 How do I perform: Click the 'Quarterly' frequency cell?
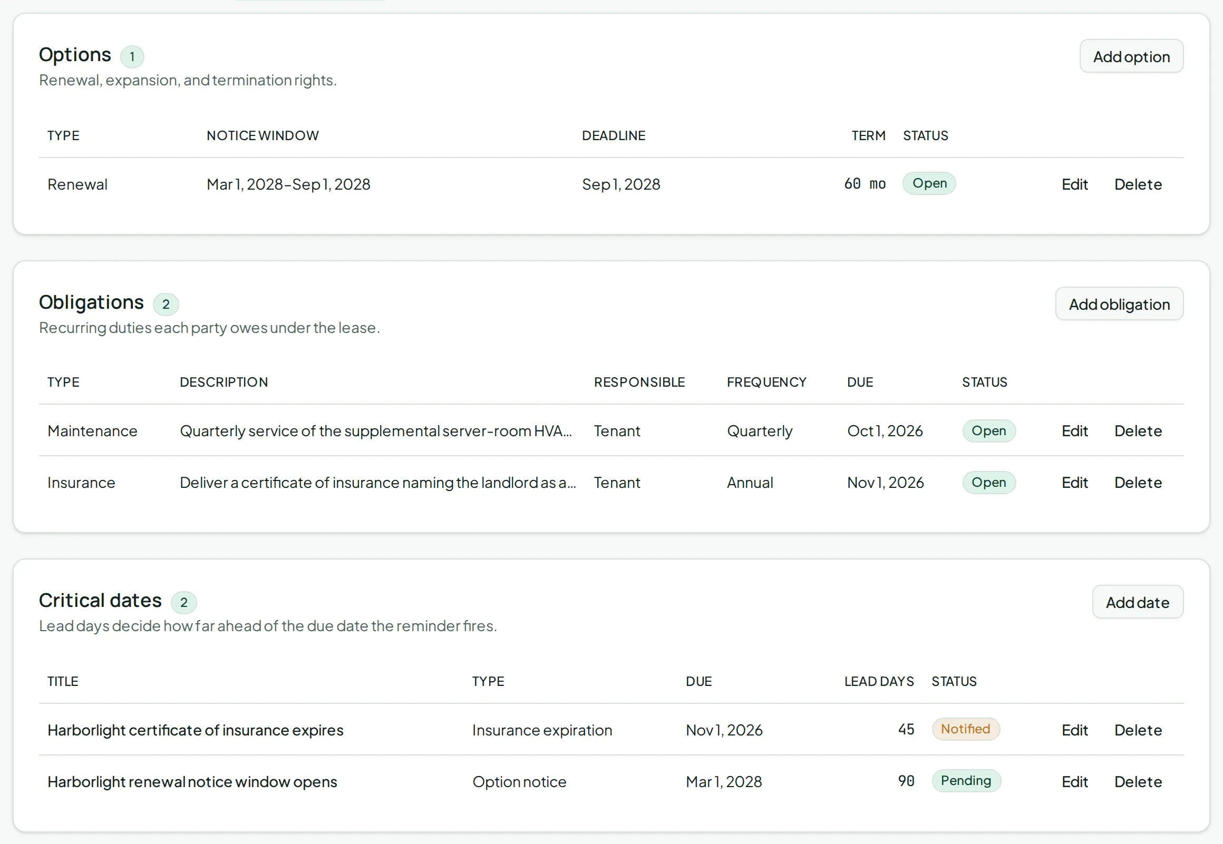[760, 431]
